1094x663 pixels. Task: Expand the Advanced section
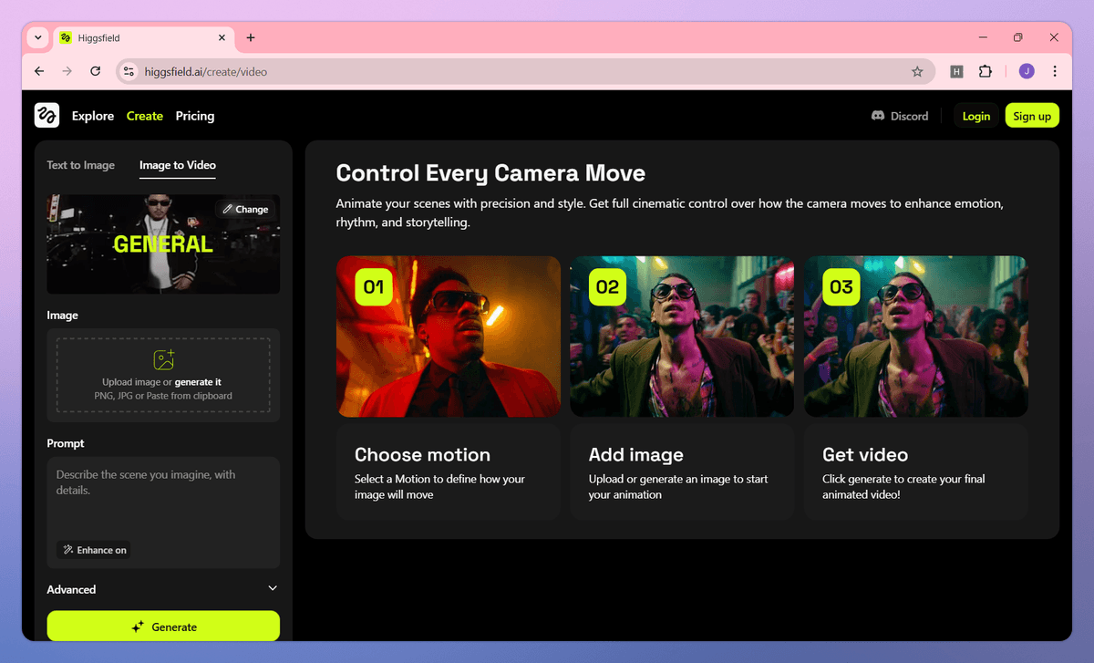click(163, 589)
